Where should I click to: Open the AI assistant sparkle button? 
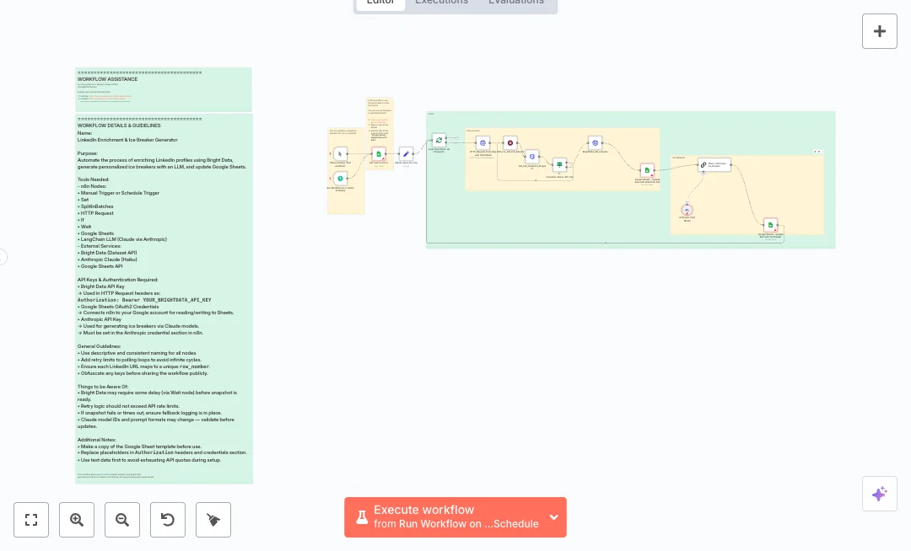pos(879,494)
